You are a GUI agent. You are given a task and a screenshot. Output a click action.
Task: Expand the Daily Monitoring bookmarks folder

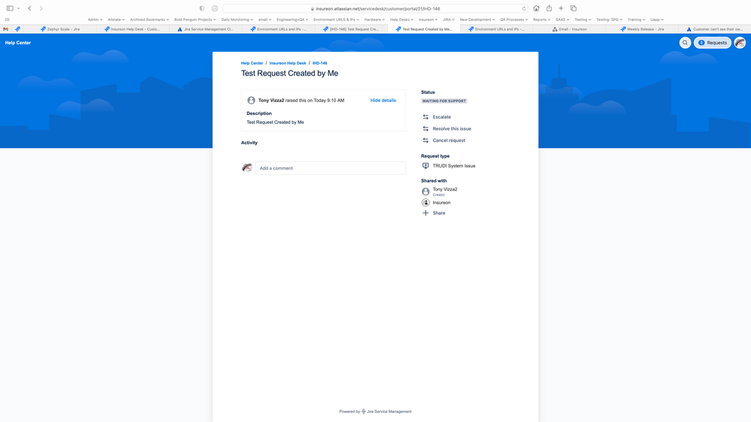(237, 20)
